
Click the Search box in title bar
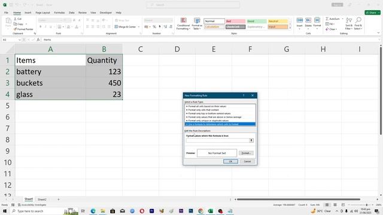193,5
